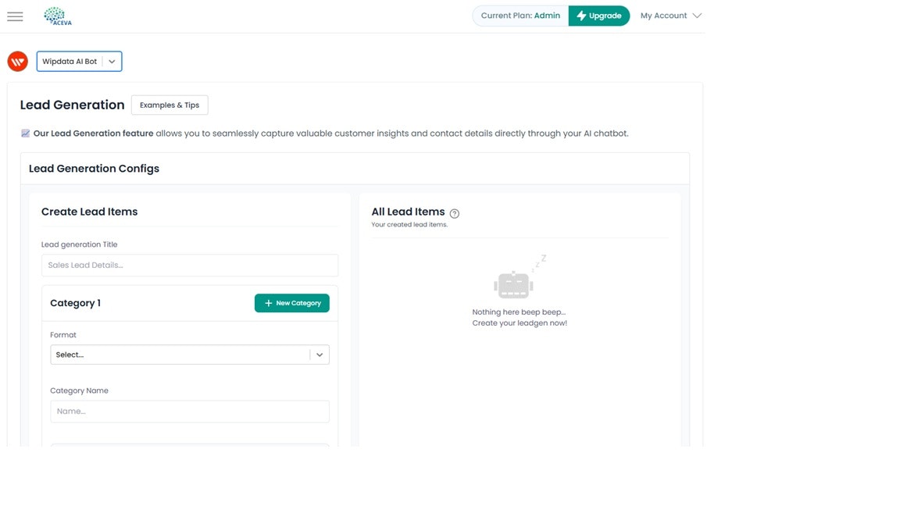Open Examples & Tips
The width and height of the screenshot is (900, 506).
pyautogui.click(x=170, y=105)
